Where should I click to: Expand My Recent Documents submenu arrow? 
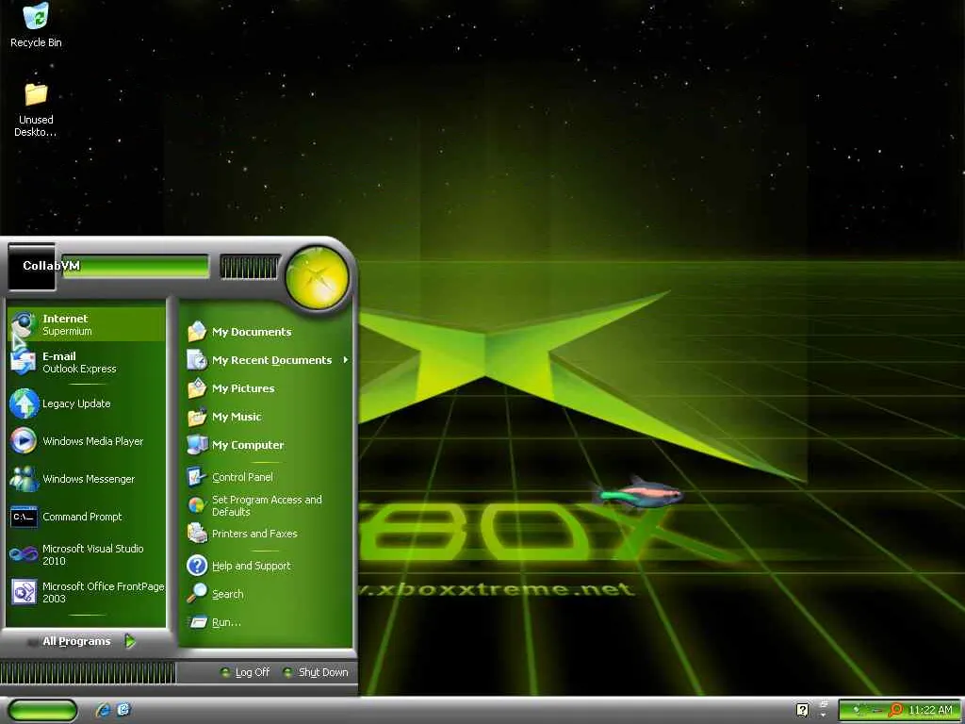(346, 359)
